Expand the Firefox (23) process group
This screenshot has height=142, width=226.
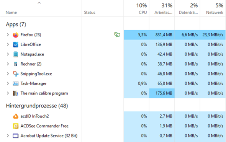coord(8,35)
